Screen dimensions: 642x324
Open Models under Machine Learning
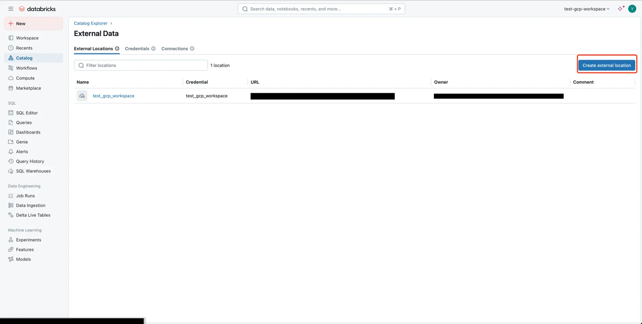[x=33, y=259]
